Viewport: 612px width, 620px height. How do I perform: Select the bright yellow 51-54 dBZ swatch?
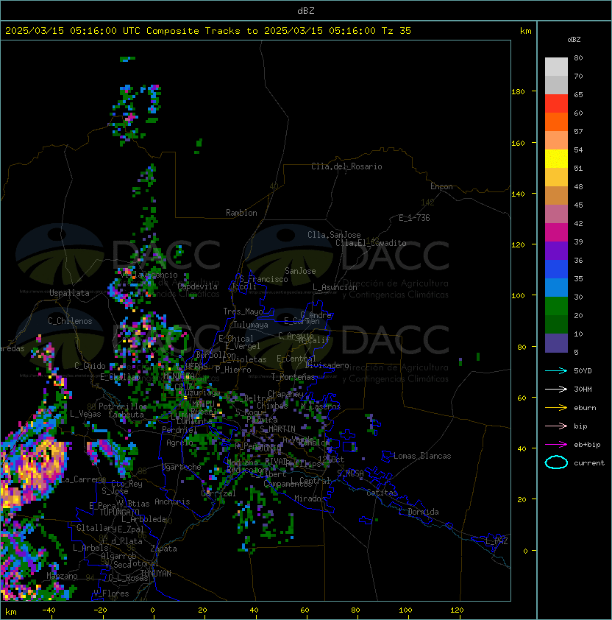click(556, 158)
